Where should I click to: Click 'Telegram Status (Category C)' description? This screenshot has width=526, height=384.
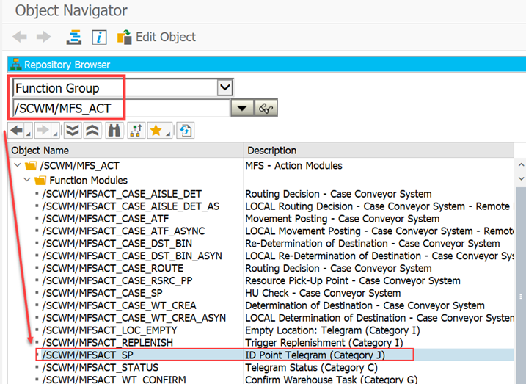coord(311,368)
